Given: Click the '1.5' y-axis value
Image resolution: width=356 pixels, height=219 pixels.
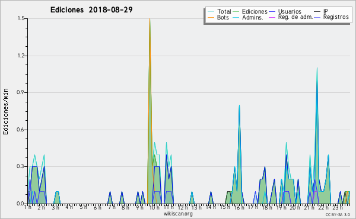Looking at the screenshot, I should tap(21, 18).
